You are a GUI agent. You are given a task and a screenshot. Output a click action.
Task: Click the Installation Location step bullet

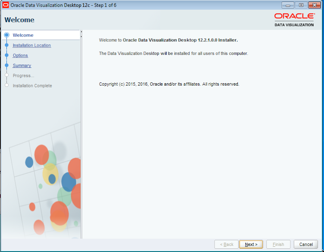(6, 45)
